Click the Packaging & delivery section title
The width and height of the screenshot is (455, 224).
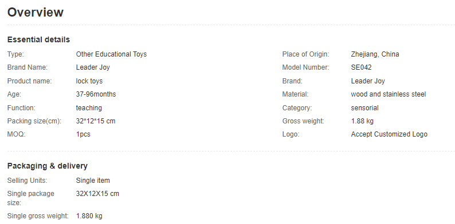tap(48, 166)
